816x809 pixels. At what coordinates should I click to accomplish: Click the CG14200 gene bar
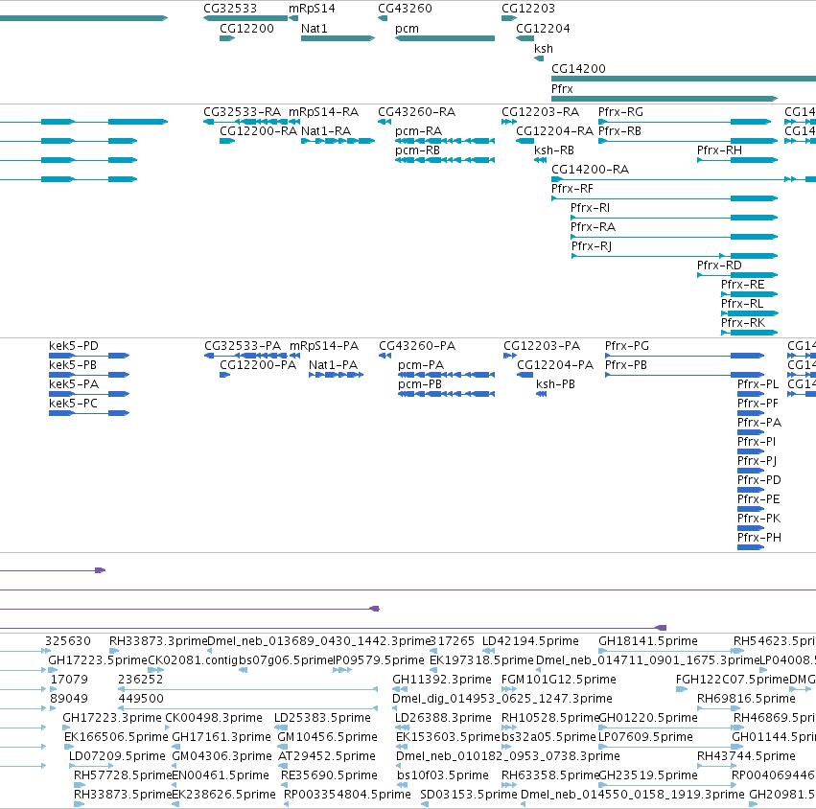684,79
